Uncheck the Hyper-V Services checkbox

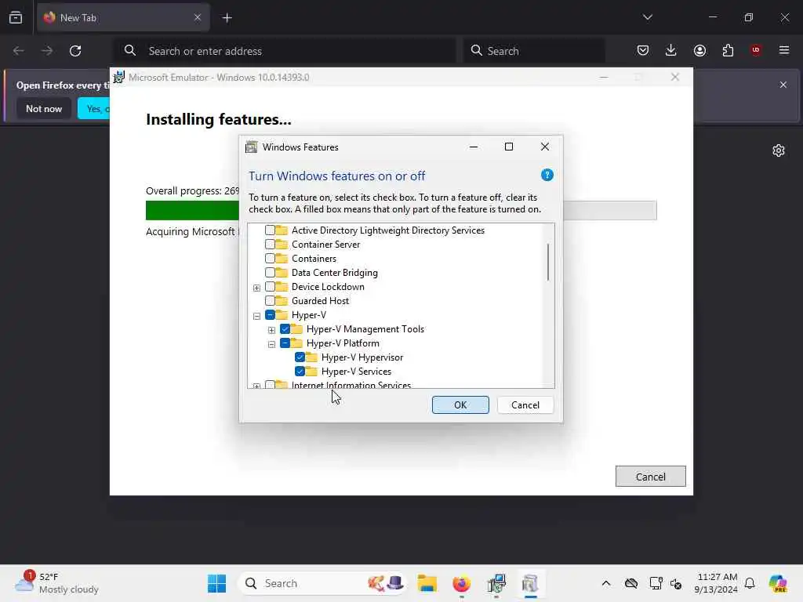coord(300,371)
